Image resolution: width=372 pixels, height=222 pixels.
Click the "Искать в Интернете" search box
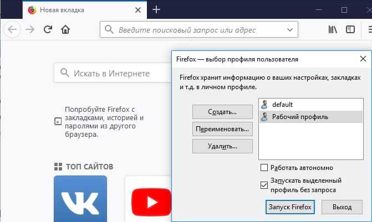(x=113, y=73)
